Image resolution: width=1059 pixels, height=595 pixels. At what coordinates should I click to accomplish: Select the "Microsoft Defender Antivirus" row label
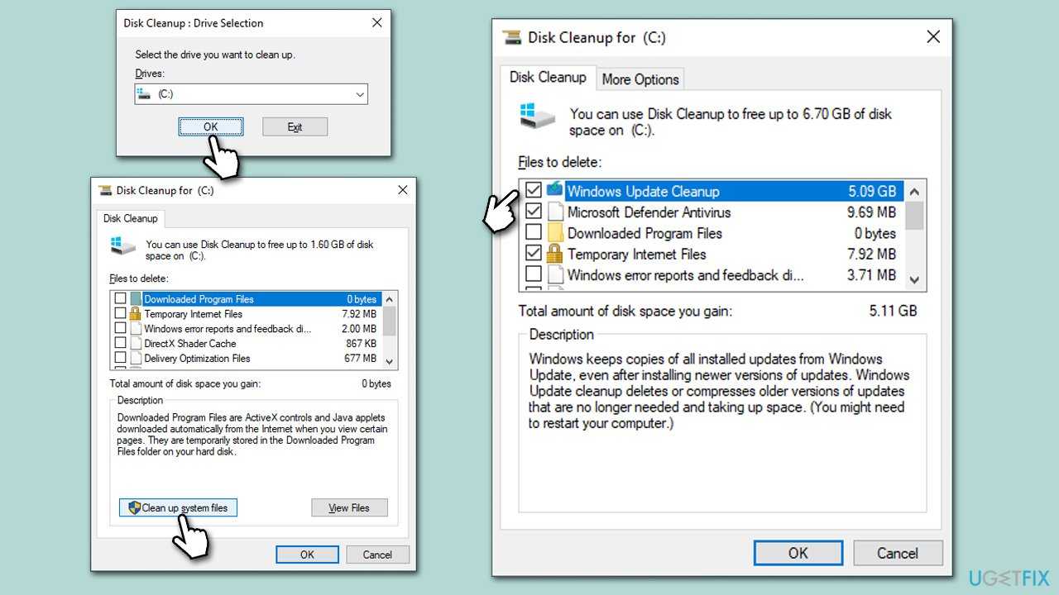click(x=649, y=212)
